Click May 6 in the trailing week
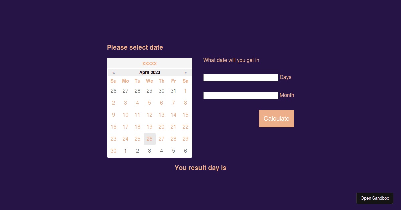Screen dimensions: 401x210 click(185, 151)
